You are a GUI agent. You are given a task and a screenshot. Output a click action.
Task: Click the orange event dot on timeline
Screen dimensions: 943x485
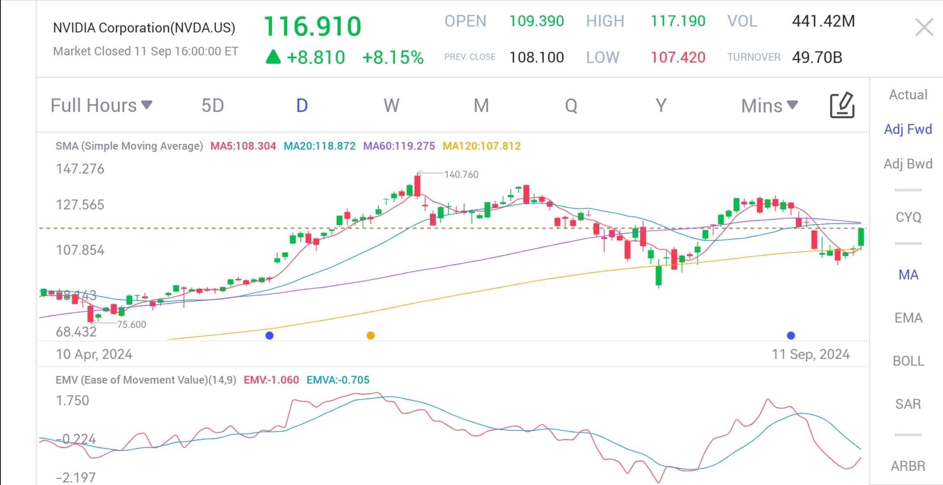[x=370, y=335]
